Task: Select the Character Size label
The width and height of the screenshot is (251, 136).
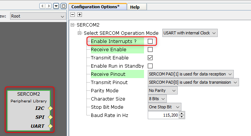Action: (108, 99)
